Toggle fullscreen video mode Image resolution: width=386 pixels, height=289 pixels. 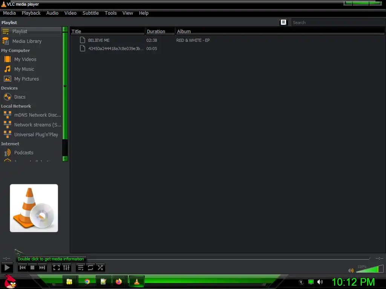pos(57,268)
